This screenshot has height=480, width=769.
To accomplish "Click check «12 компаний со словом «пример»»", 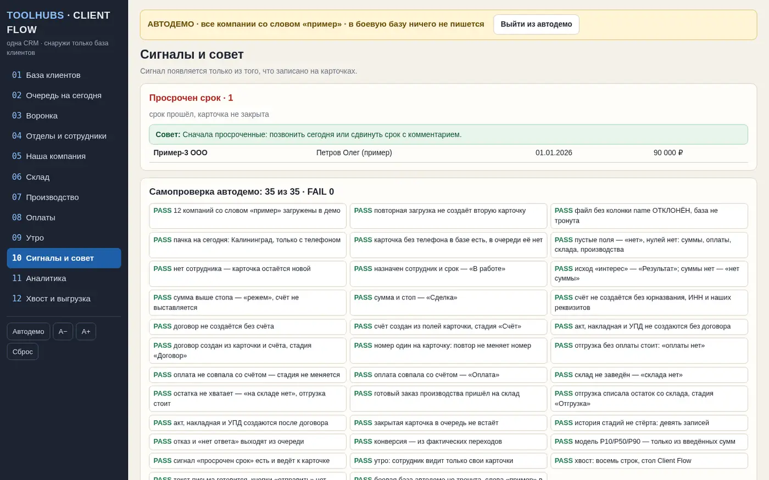I will pyautogui.click(x=248, y=216).
